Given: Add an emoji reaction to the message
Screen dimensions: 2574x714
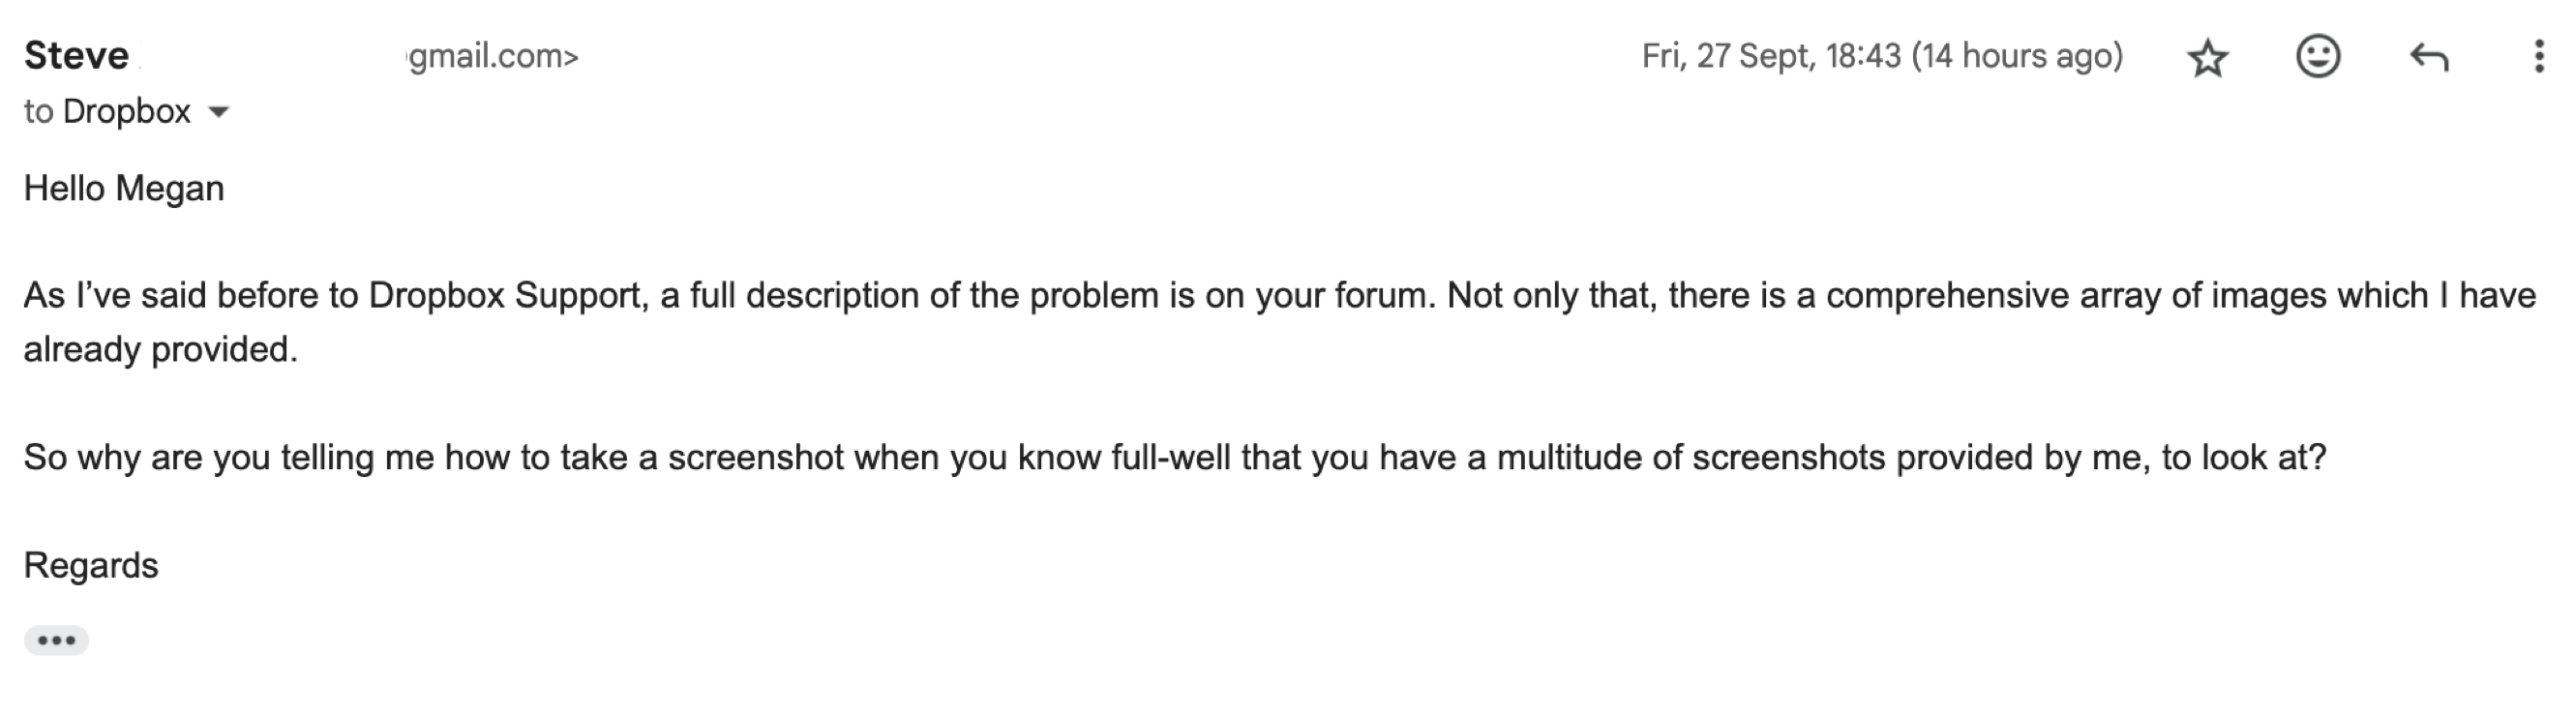Looking at the screenshot, I should click(x=2318, y=57).
